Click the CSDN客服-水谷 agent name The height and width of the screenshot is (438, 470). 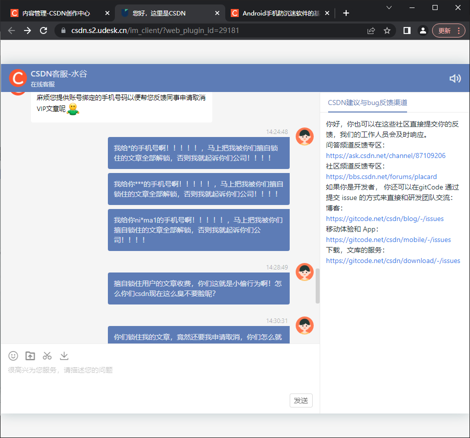click(x=59, y=74)
